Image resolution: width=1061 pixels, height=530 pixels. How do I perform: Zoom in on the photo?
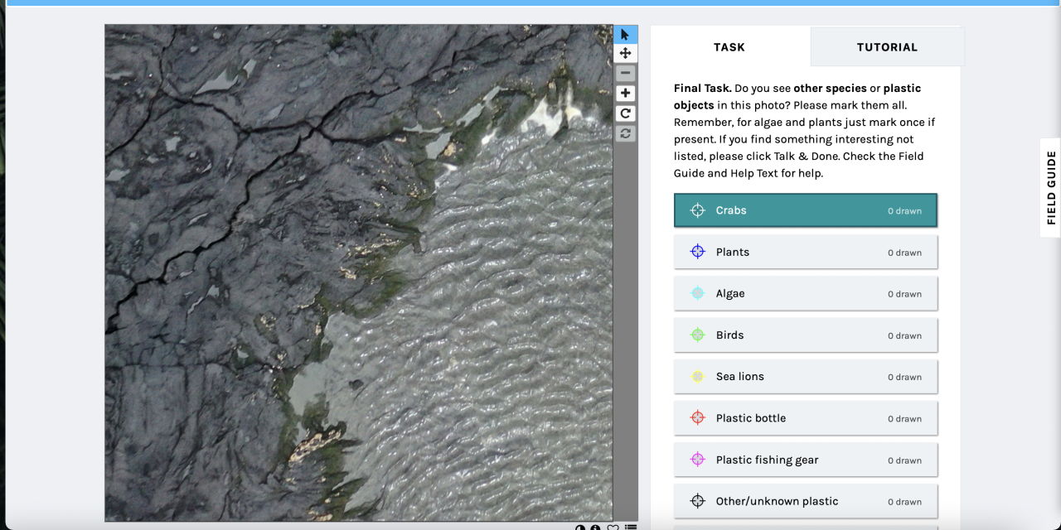(x=626, y=94)
